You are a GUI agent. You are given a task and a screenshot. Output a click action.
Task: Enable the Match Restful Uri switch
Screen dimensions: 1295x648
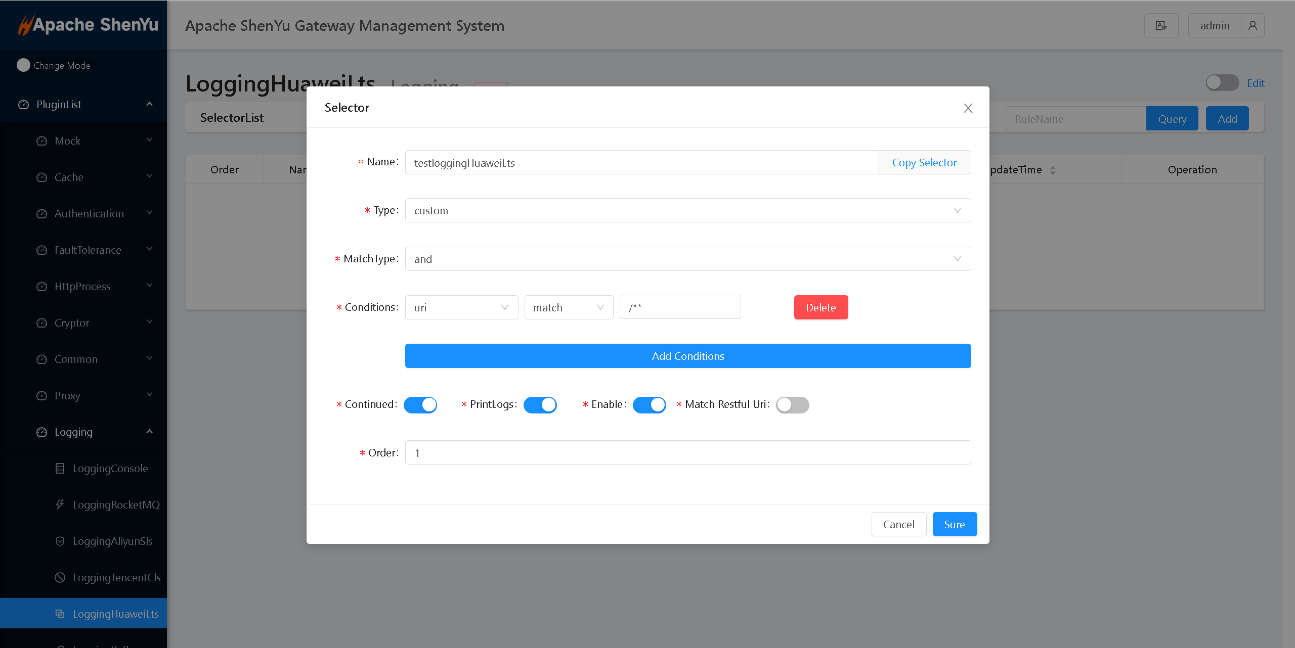pos(792,405)
